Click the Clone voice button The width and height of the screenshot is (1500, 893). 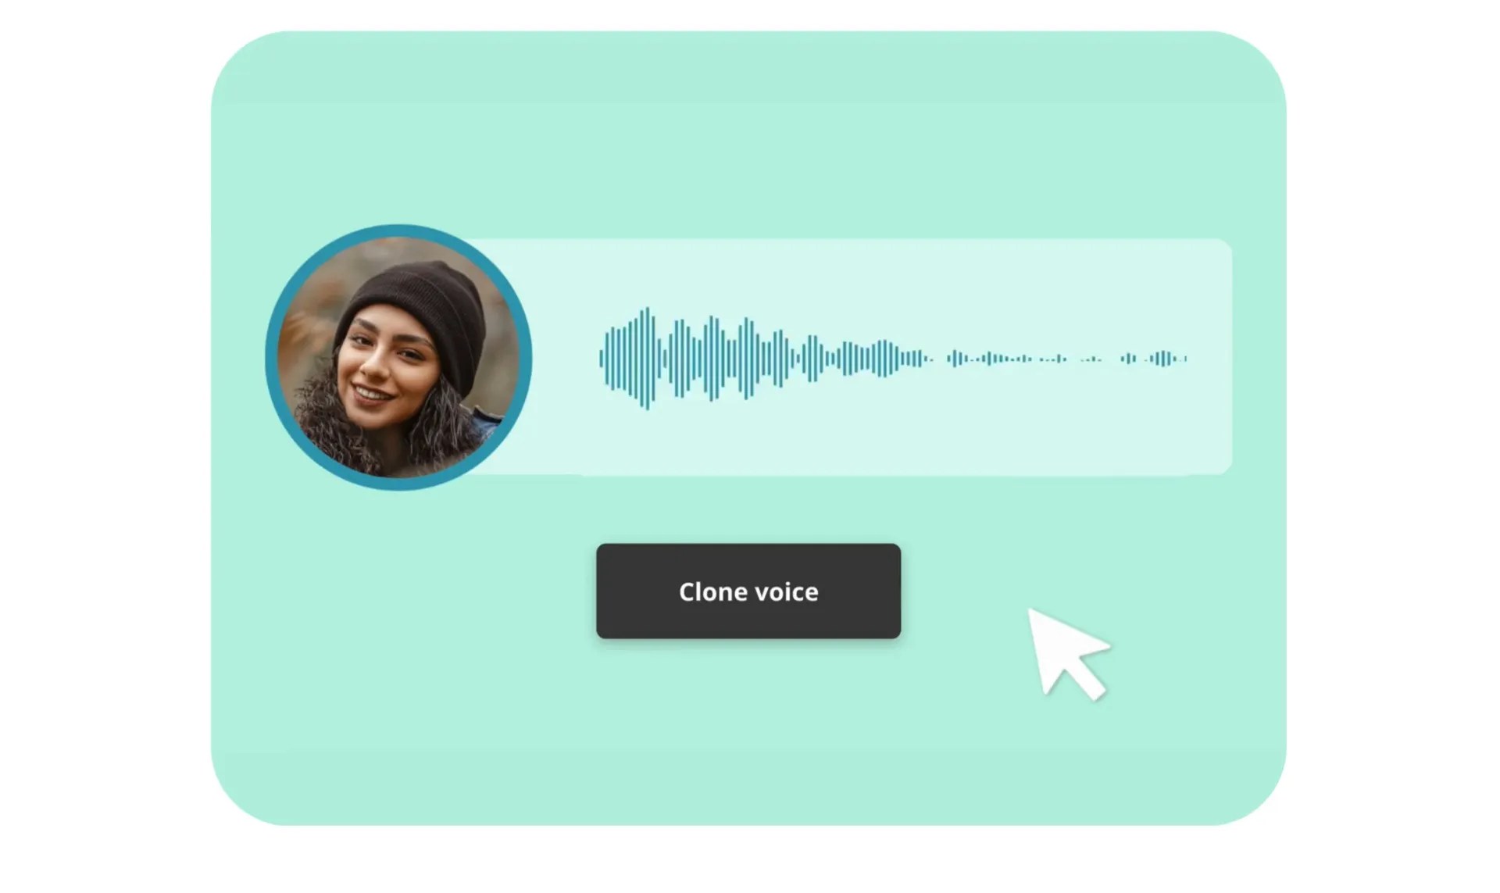point(748,591)
